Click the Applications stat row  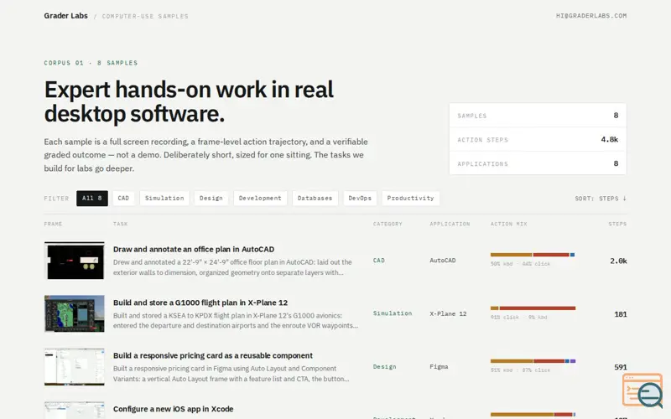pyautogui.click(x=538, y=163)
